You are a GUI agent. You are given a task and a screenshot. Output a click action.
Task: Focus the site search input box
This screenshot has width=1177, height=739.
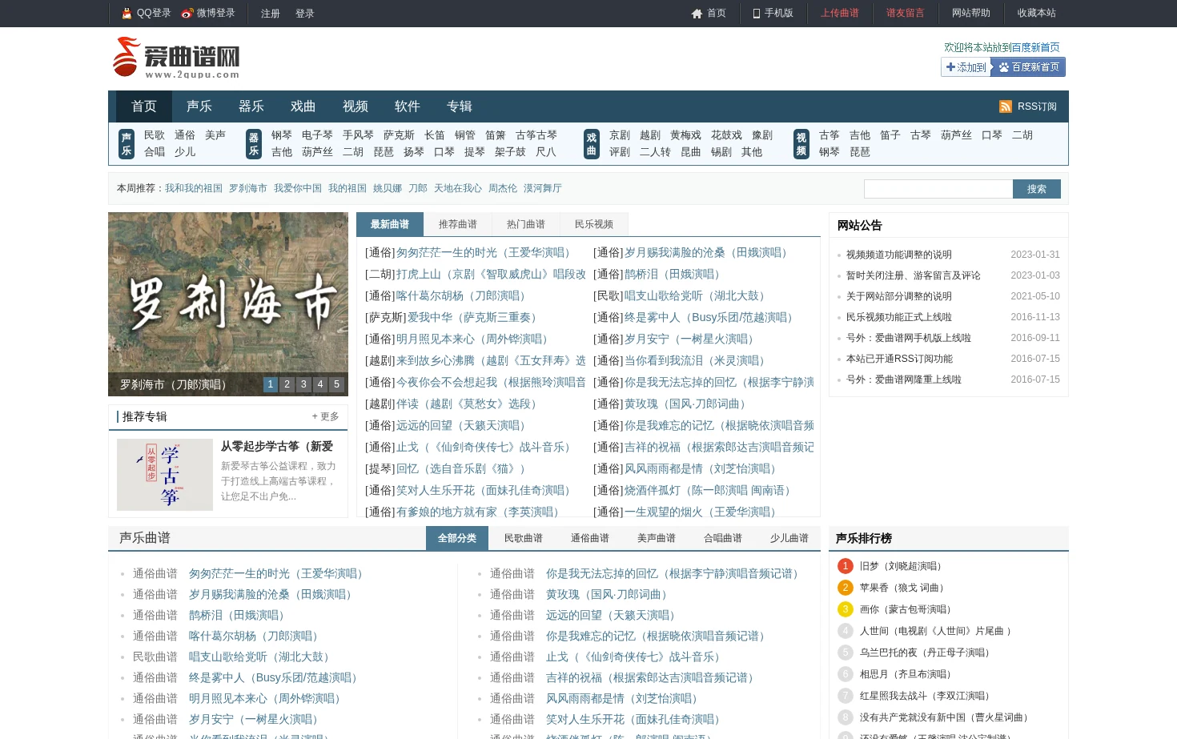938,189
